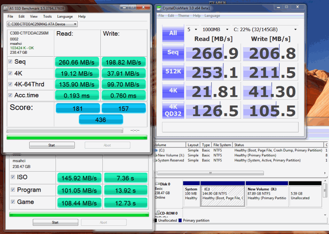
Task: Click the Layout column header
Action: click(x=193, y=145)
